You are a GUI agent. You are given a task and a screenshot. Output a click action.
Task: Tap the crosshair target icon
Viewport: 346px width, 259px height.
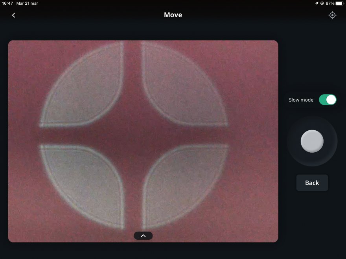coord(332,15)
